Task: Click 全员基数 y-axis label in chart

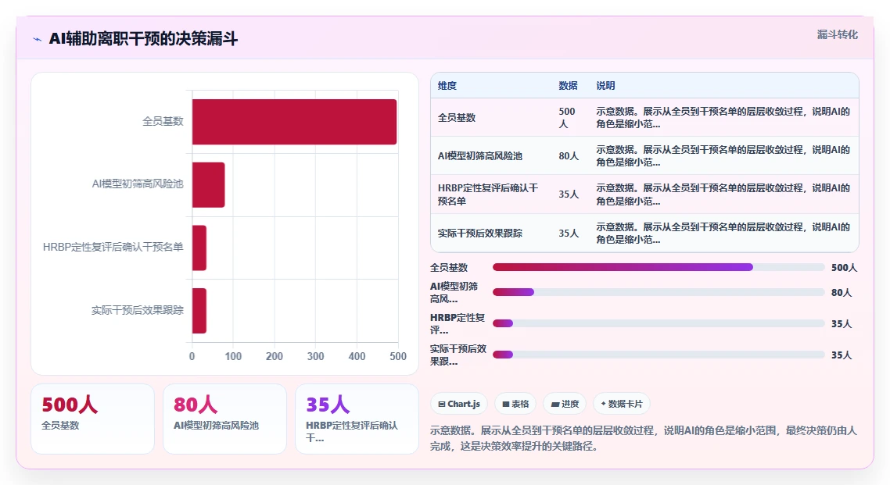Action: [x=163, y=121]
